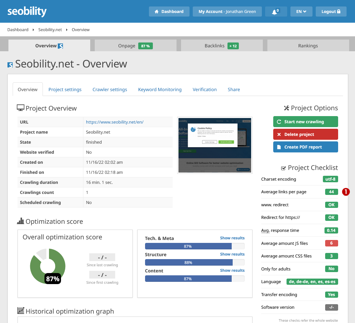Click the OK badge for www. redirect
The height and width of the screenshot is (323, 355).
click(331, 205)
